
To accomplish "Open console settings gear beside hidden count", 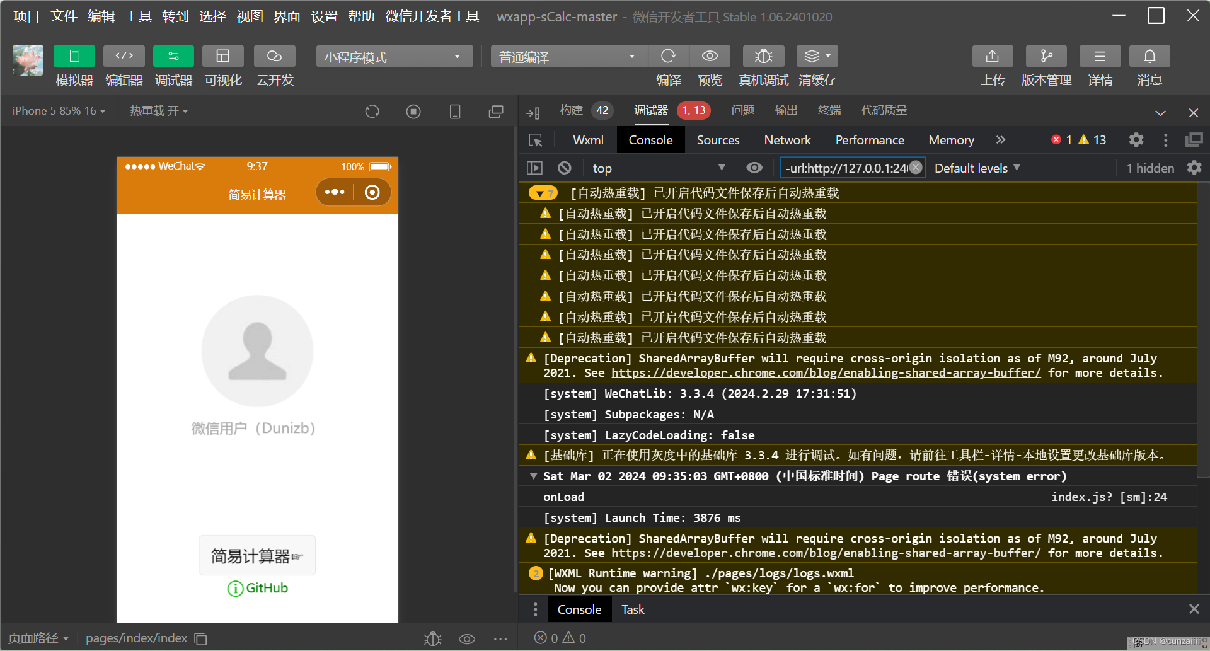I will pyautogui.click(x=1194, y=168).
